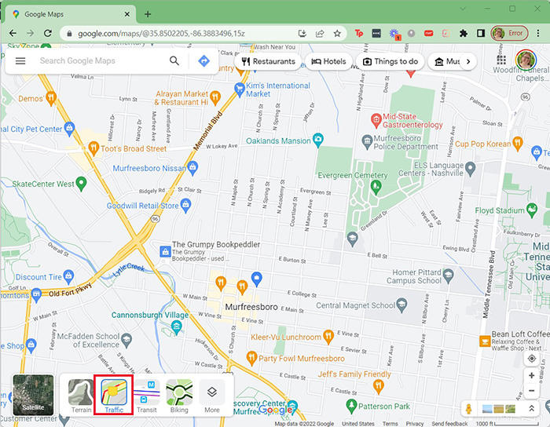Open the imagery thumbnails strip

pos(499,409)
